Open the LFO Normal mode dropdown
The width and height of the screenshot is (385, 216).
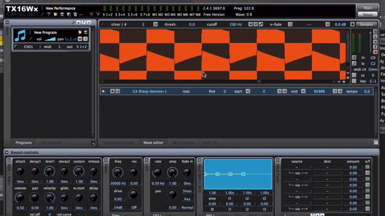click(187, 207)
